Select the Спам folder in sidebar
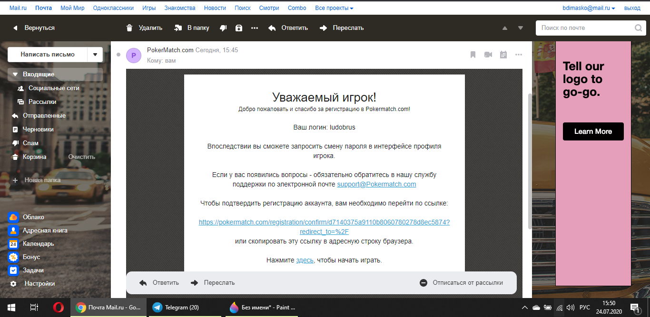The width and height of the screenshot is (650, 317). pos(30,143)
